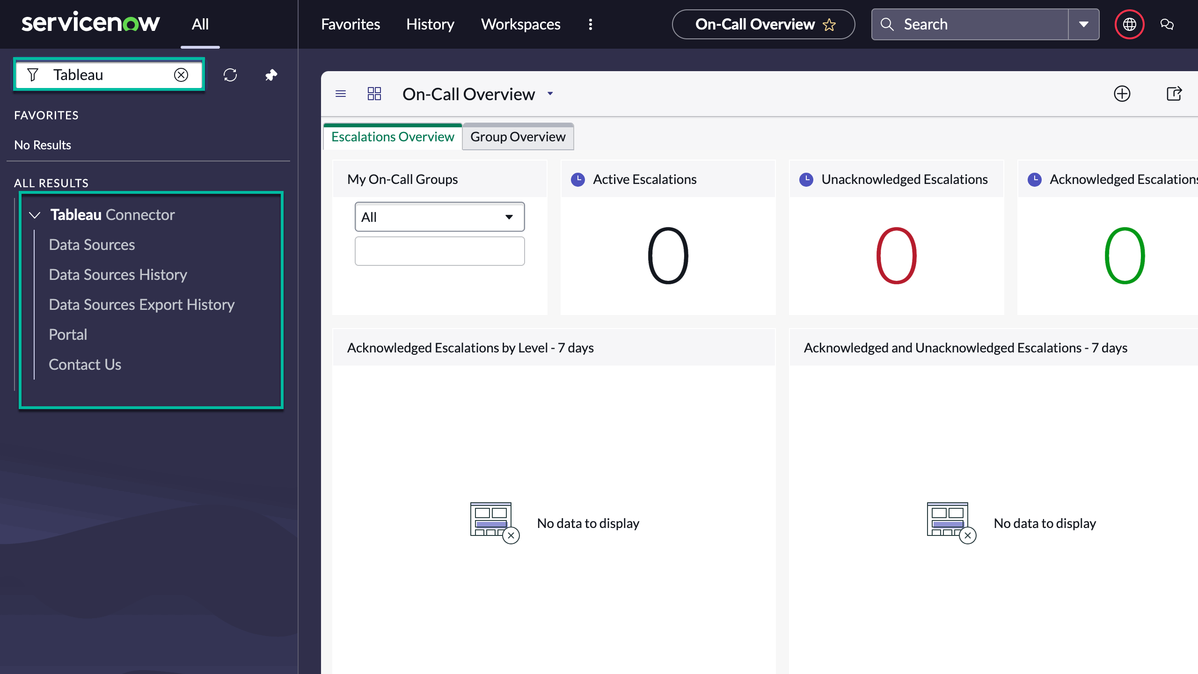Viewport: 1198px width, 674px height.
Task: Click the filter icon in the navigation search
Action: click(x=33, y=74)
